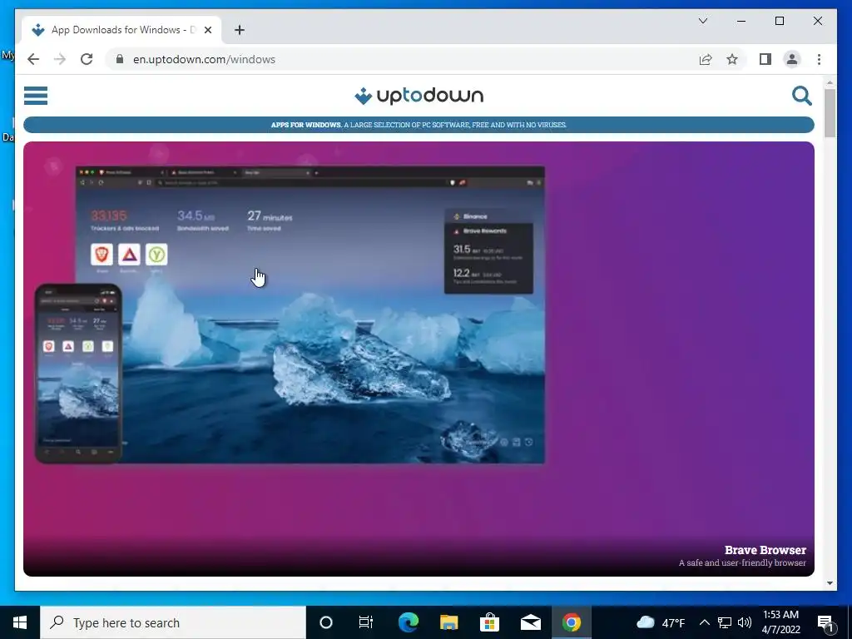View site information lock icon
The height and width of the screenshot is (639, 852).
coord(120,59)
